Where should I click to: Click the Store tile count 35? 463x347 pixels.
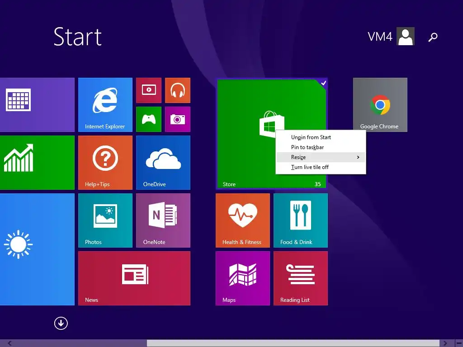click(x=318, y=184)
